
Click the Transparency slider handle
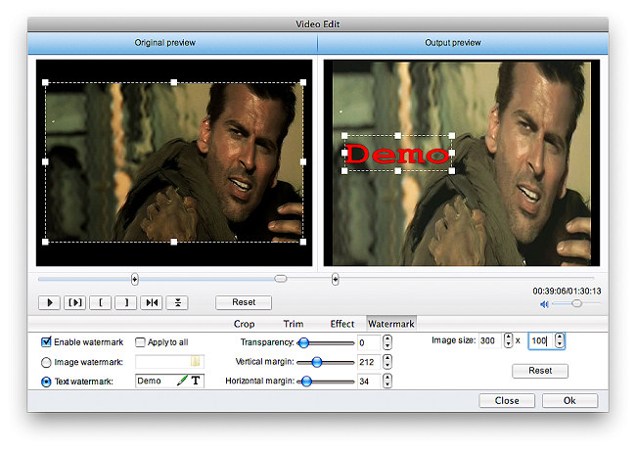(303, 343)
